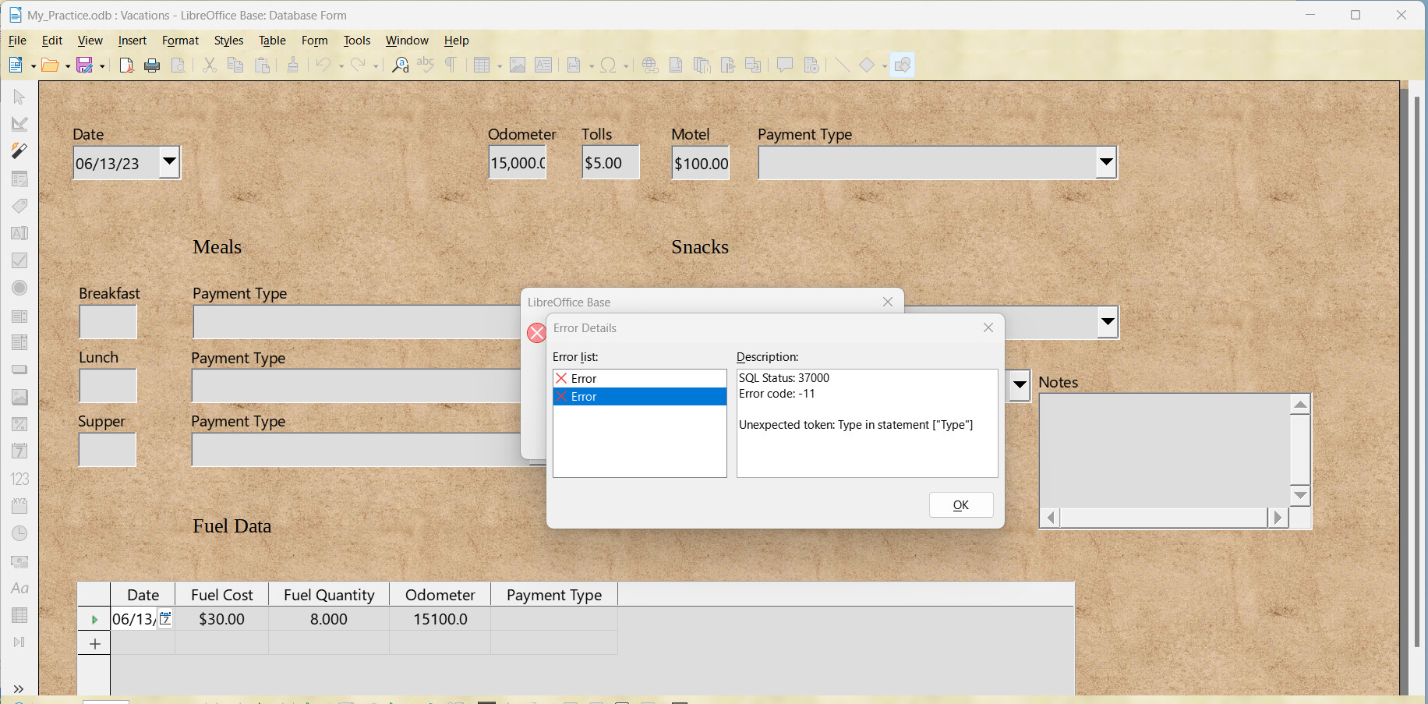The image size is (1428, 704).
Task: Click the Print icon in toolbar
Action: coord(152,65)
